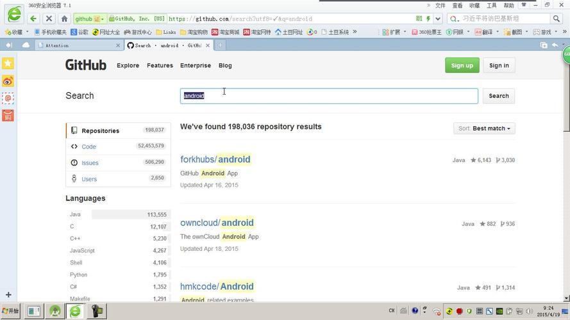Open the video camera app in taskbar
The image size is (570, 320).
[96, 311]
